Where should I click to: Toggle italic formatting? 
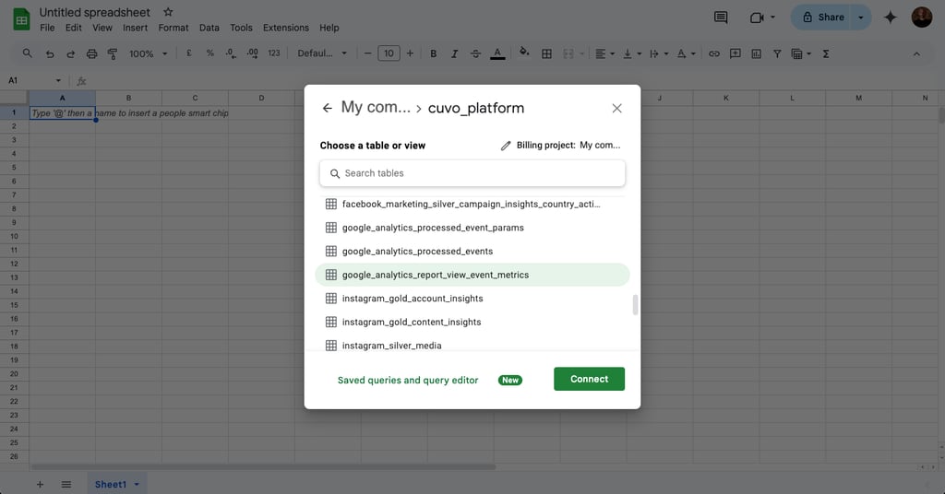[455, 53]
